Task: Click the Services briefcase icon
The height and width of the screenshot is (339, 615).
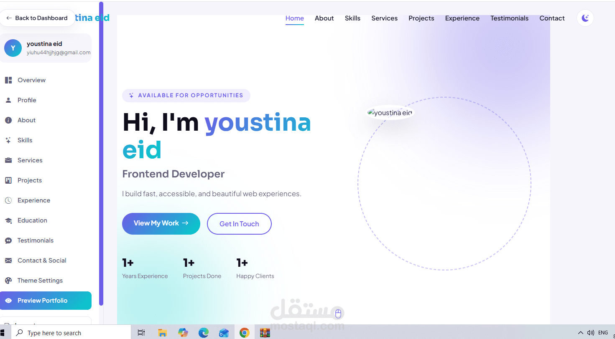Action: (x=8, y=160)
